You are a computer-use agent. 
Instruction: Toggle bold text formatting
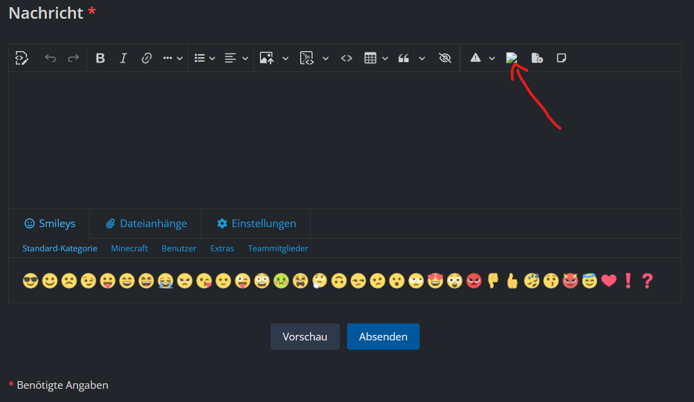pyautogui.click(x=100, y=58)
